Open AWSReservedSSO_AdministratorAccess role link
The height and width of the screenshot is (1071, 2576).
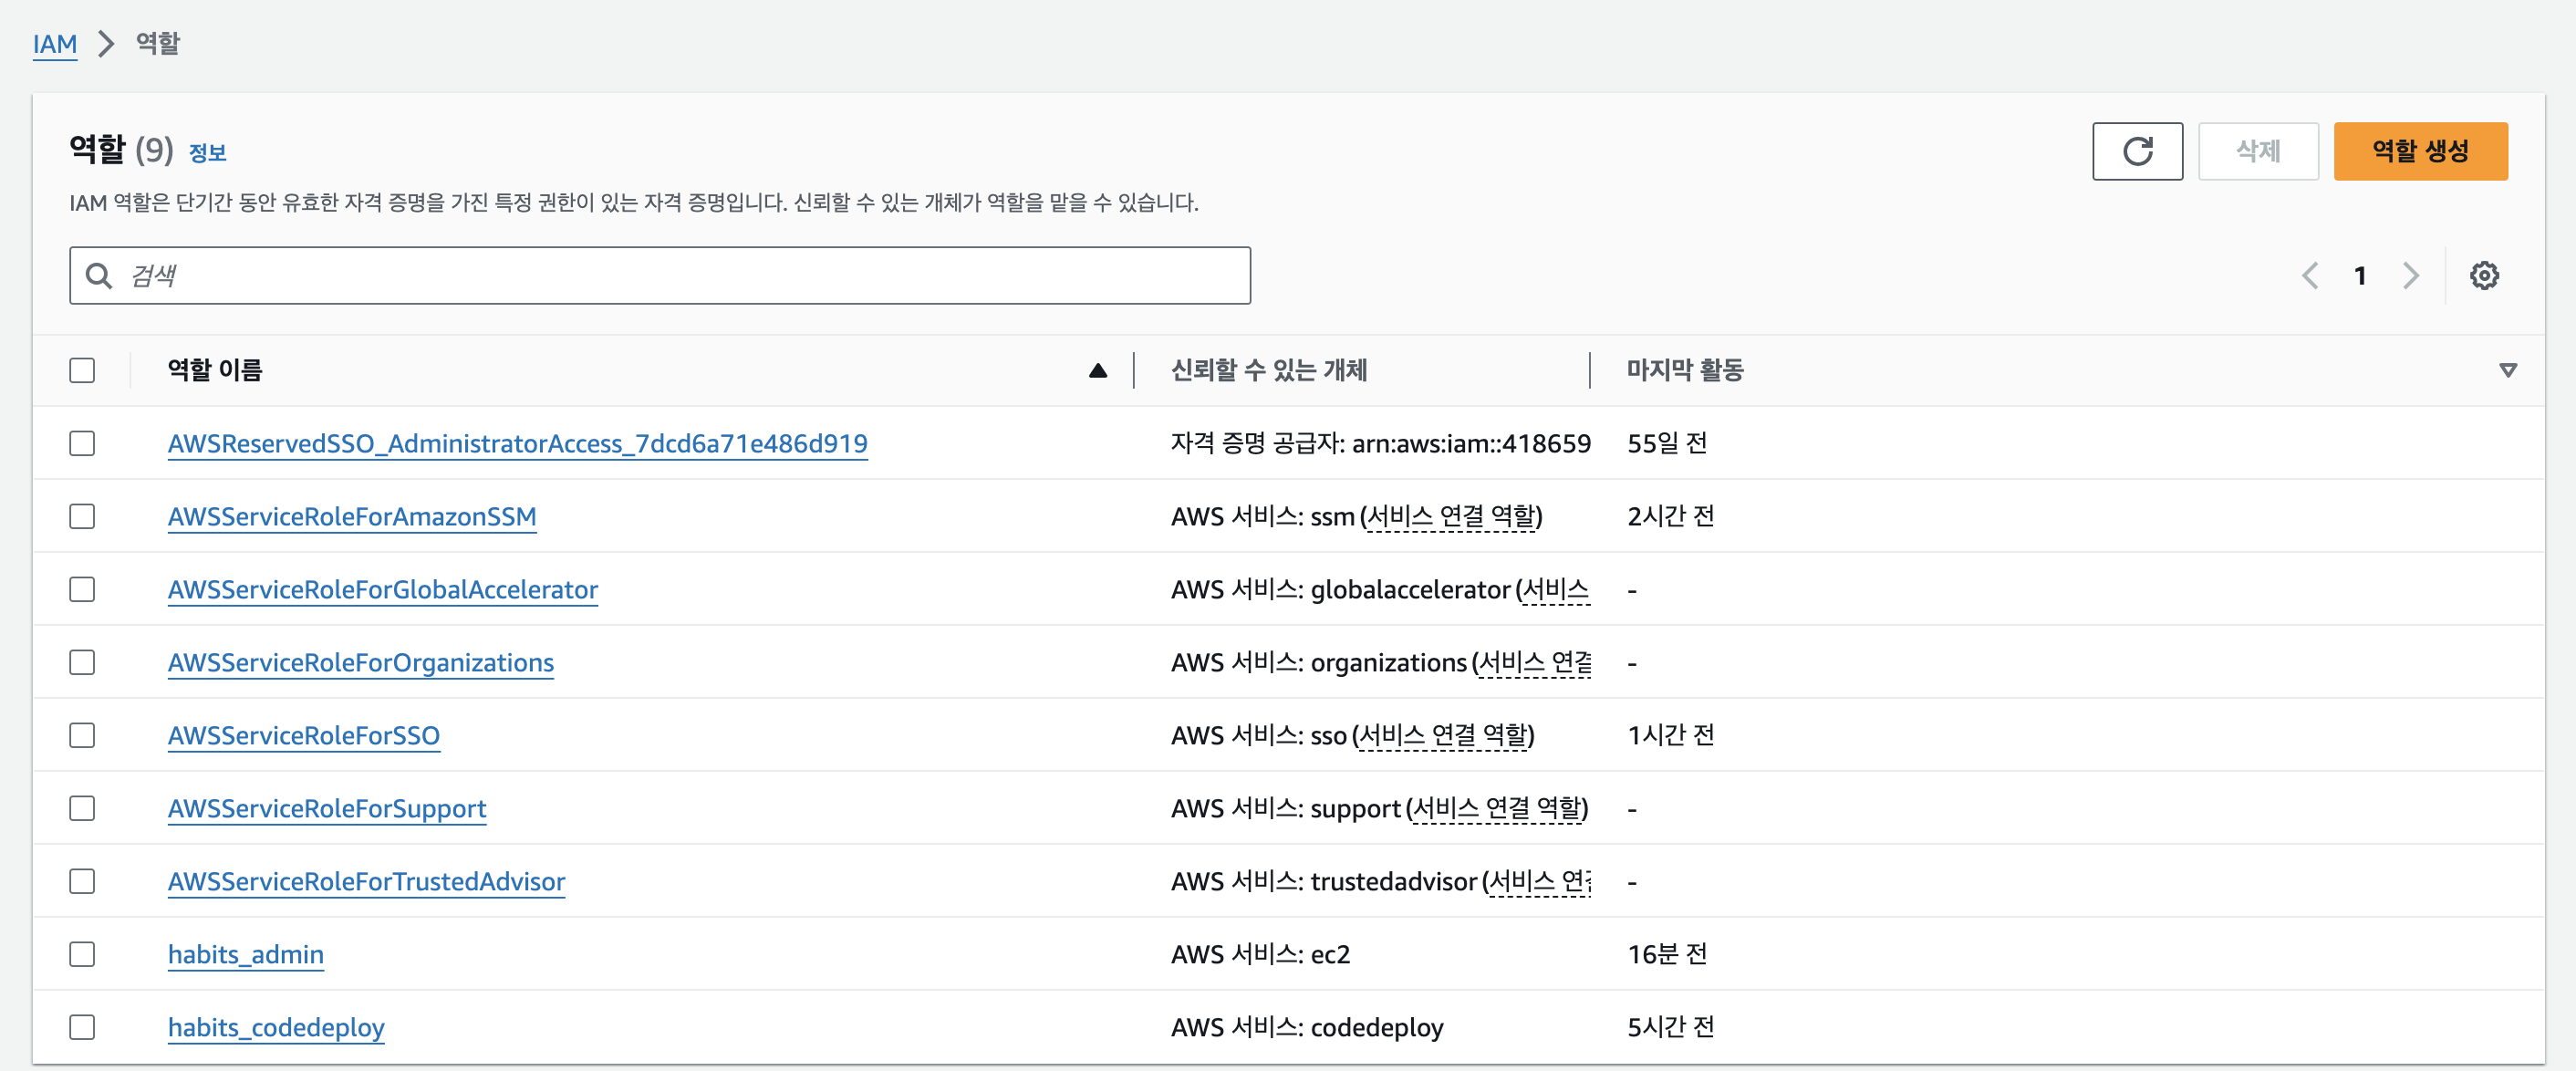[517, 443]
